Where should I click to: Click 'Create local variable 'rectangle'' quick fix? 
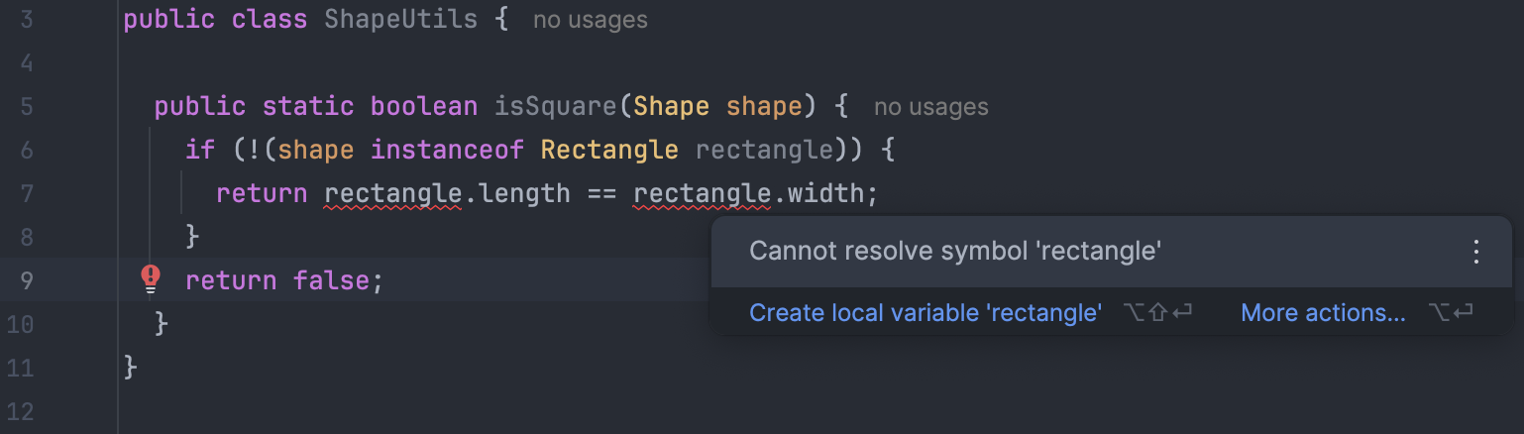coord(925,313)
